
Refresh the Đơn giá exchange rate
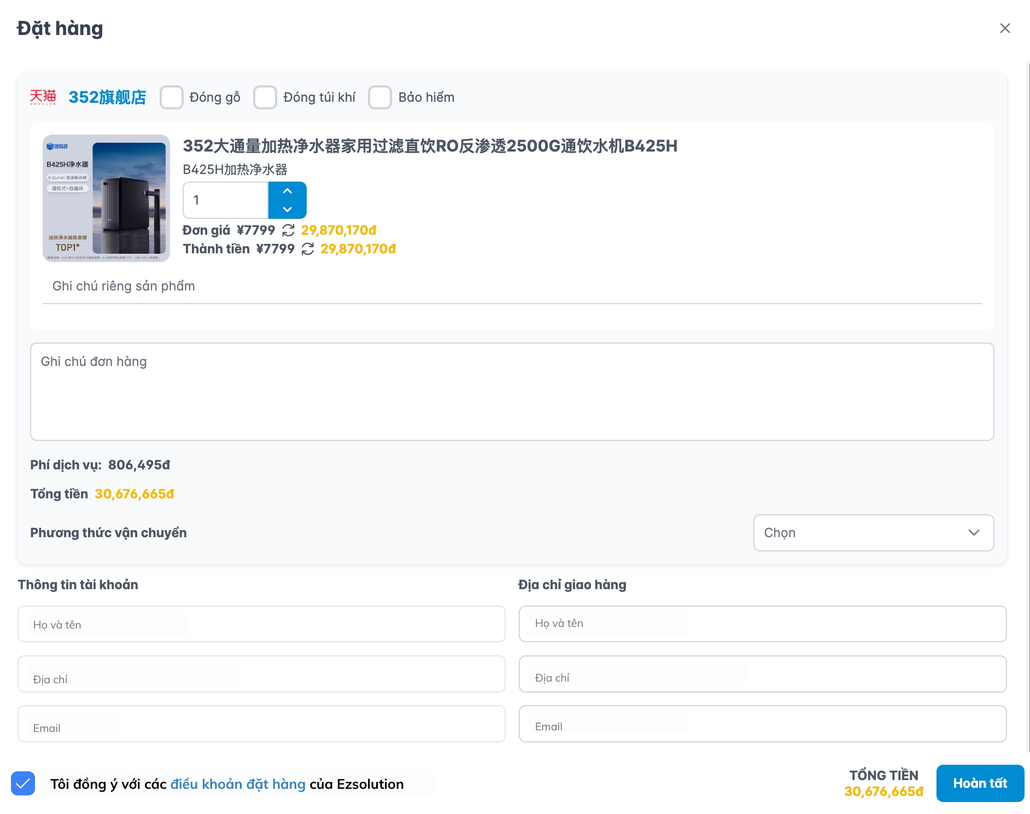[x=288, y=230]
